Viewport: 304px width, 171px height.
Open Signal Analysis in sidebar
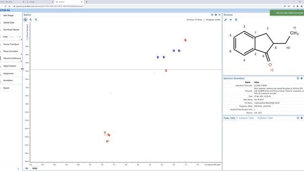9,66
